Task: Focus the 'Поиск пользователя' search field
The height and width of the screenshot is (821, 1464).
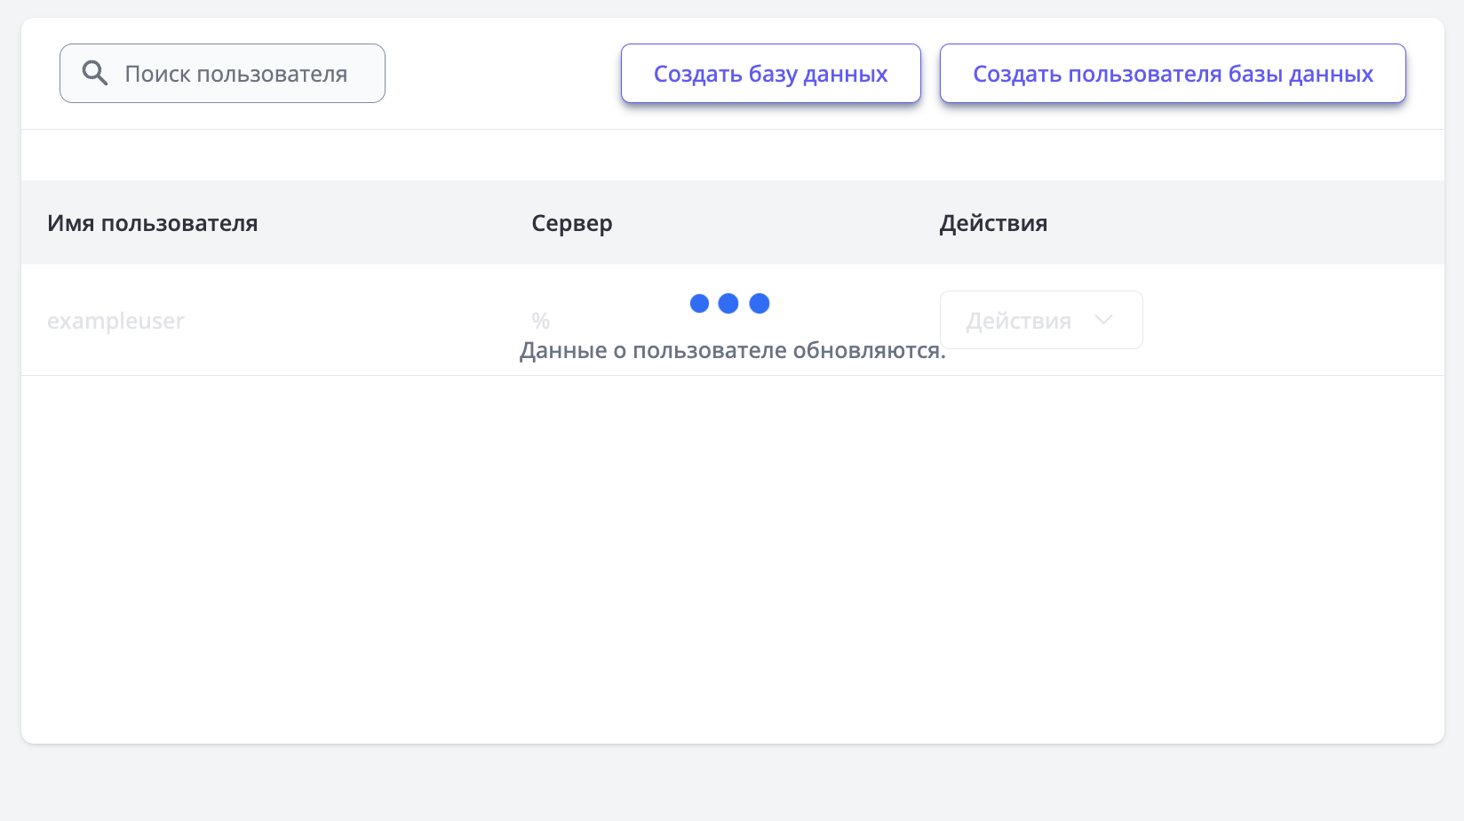Action: pyautogui.click(x=235, y=74)
